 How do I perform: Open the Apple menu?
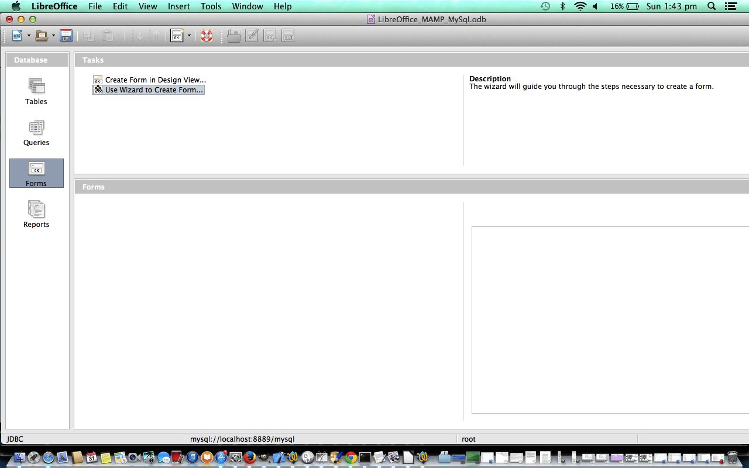coord(16,6)
